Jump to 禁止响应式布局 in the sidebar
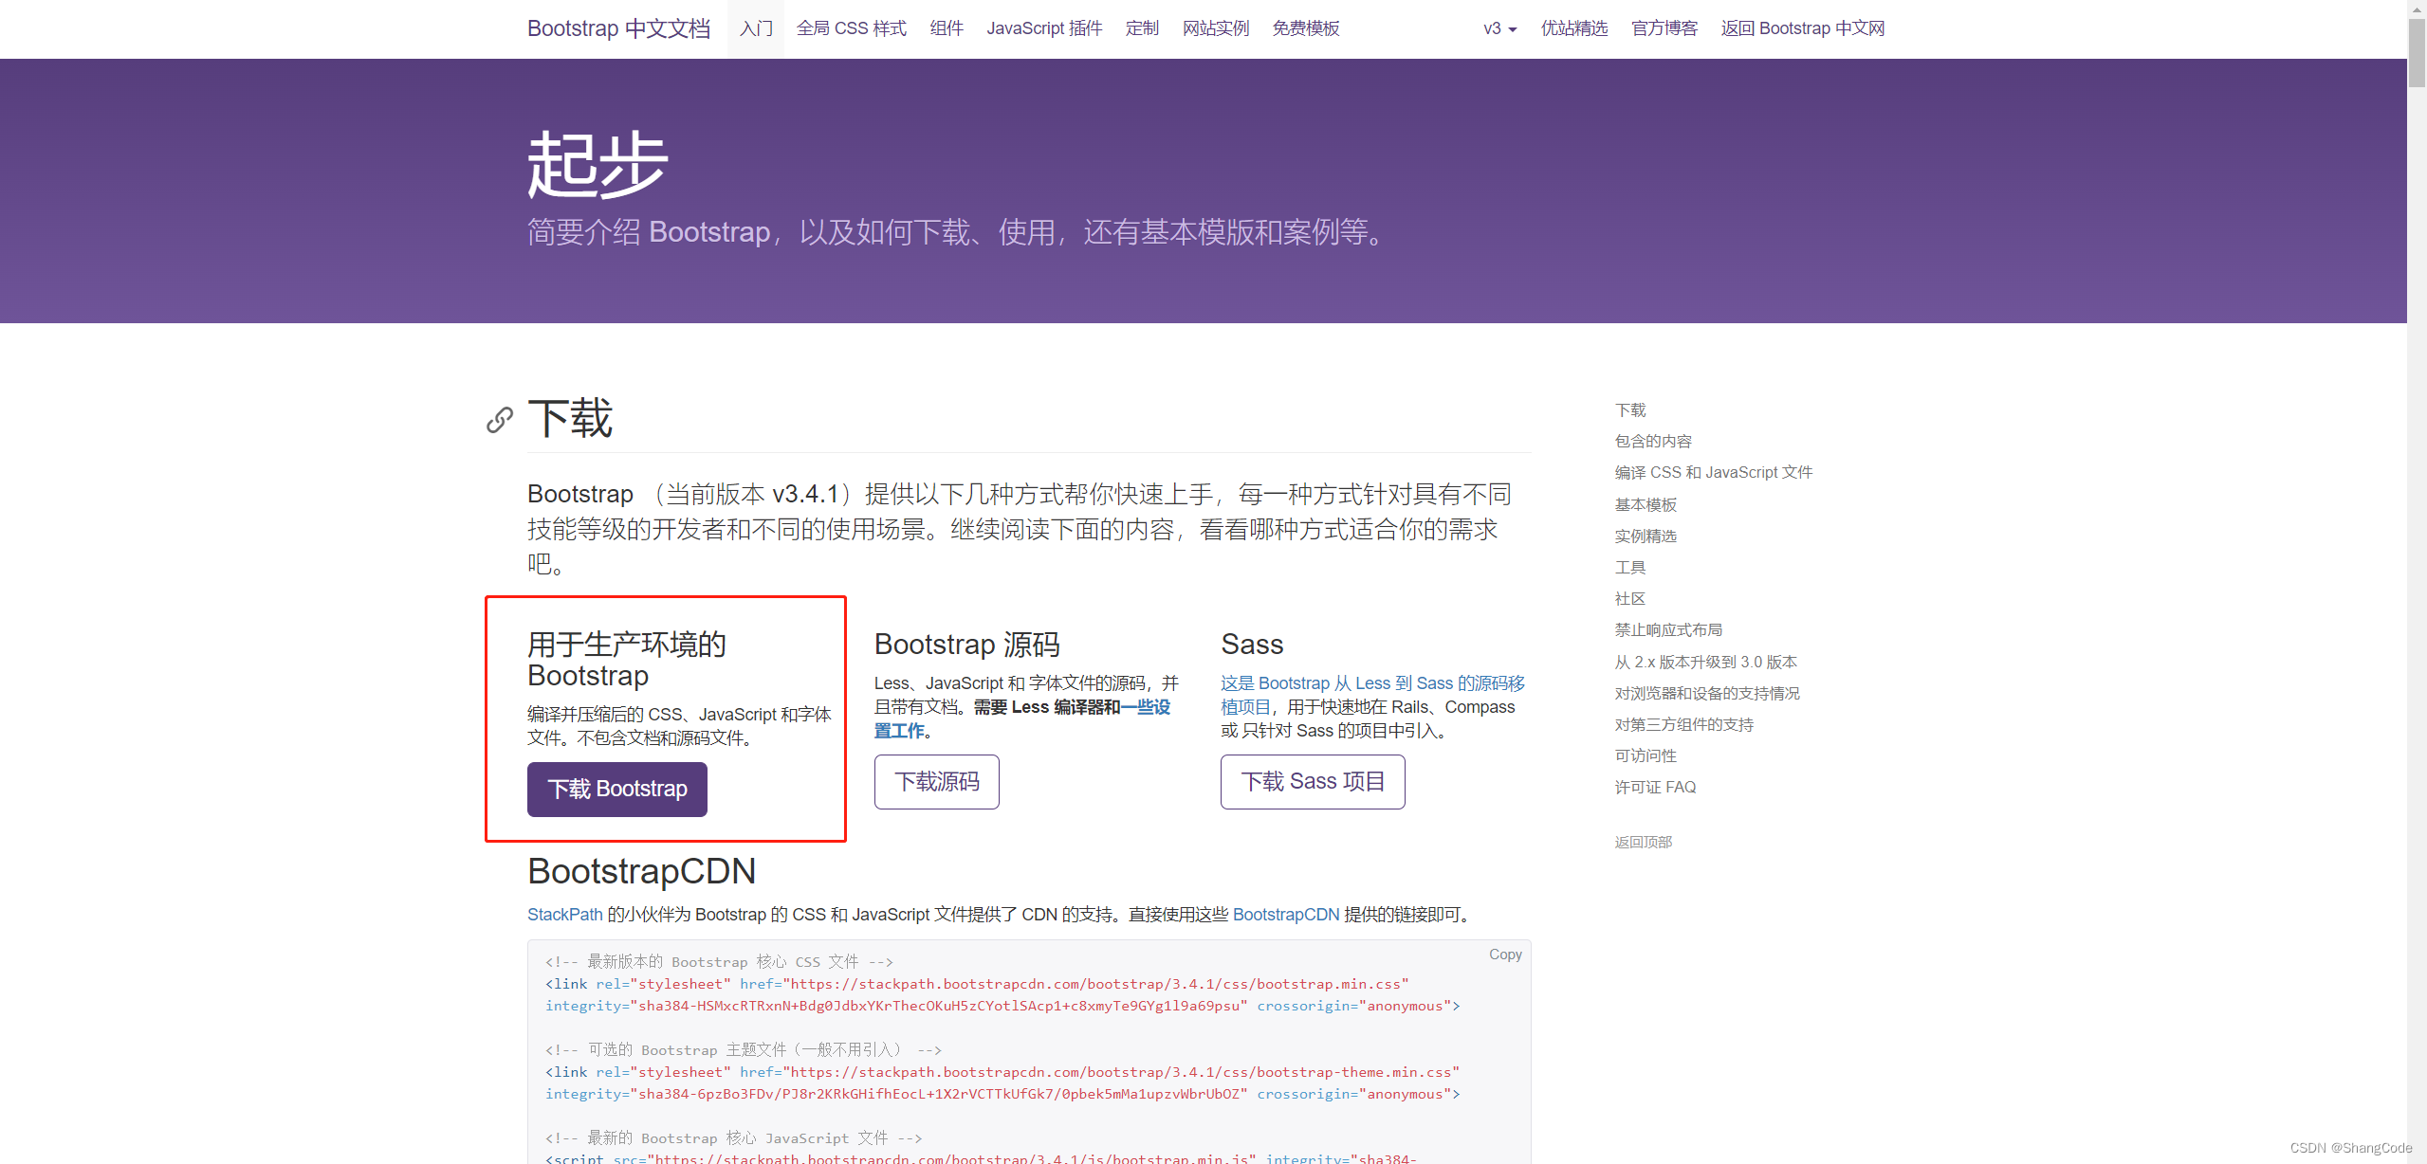Screen dimensions: 2427x1164 pyautogui.click(x=1668, y=630)
